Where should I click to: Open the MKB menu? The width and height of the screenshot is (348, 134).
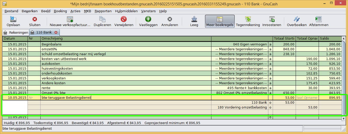coord(87,11)
